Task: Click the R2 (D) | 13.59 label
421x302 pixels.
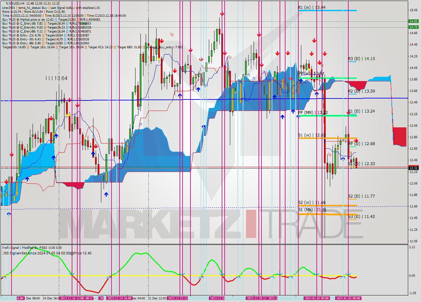Action: point(361,91)
